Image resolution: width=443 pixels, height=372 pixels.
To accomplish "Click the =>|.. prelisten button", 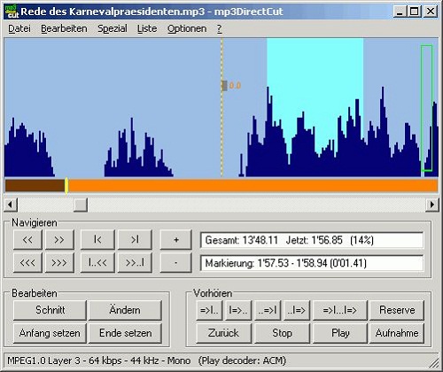I will 209,310.
